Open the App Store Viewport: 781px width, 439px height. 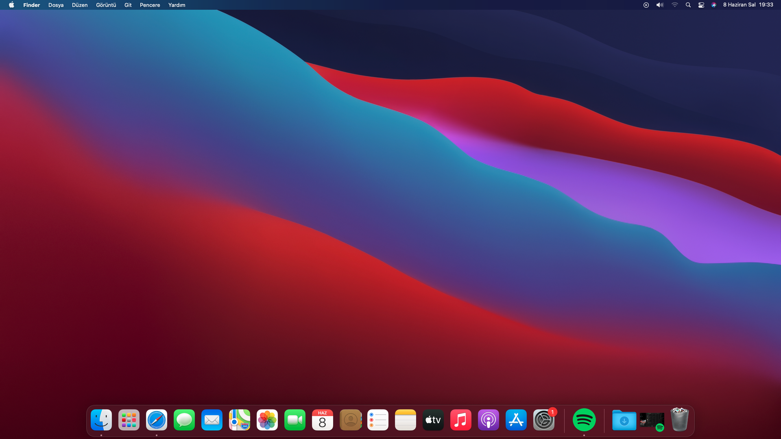[x=516, y=420]
